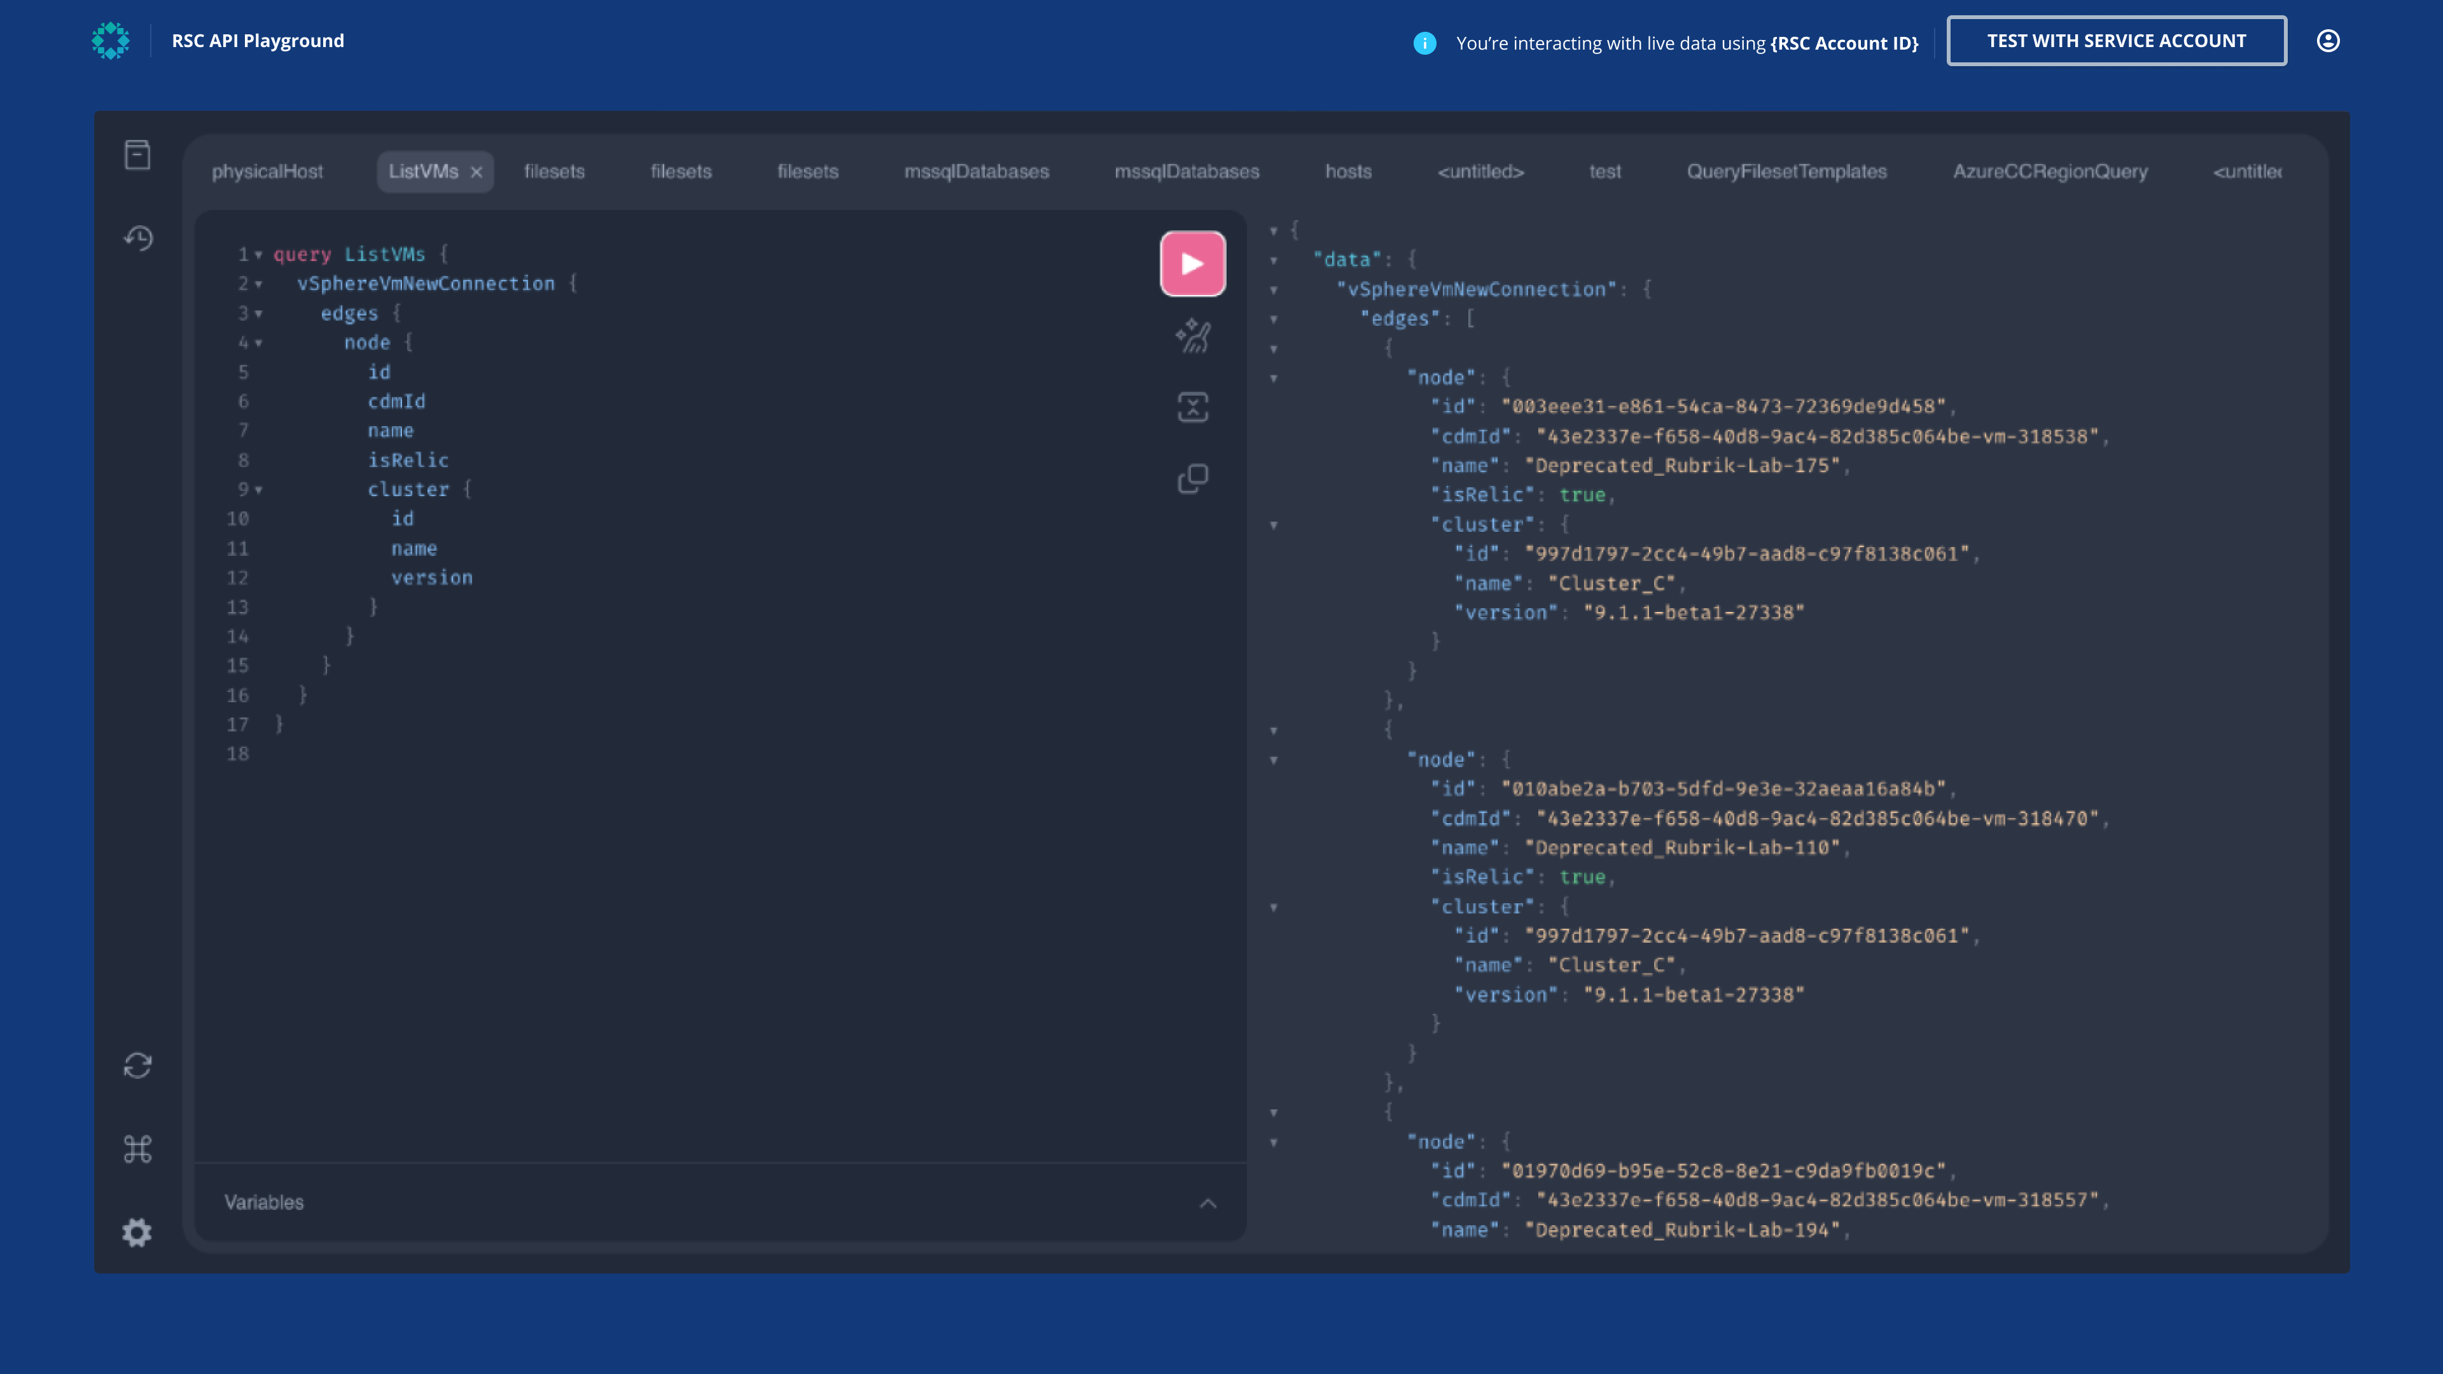2443x1374 pixels.
Task: Click Variables label
Action: pyautogui.click(x=263, y=1202)
